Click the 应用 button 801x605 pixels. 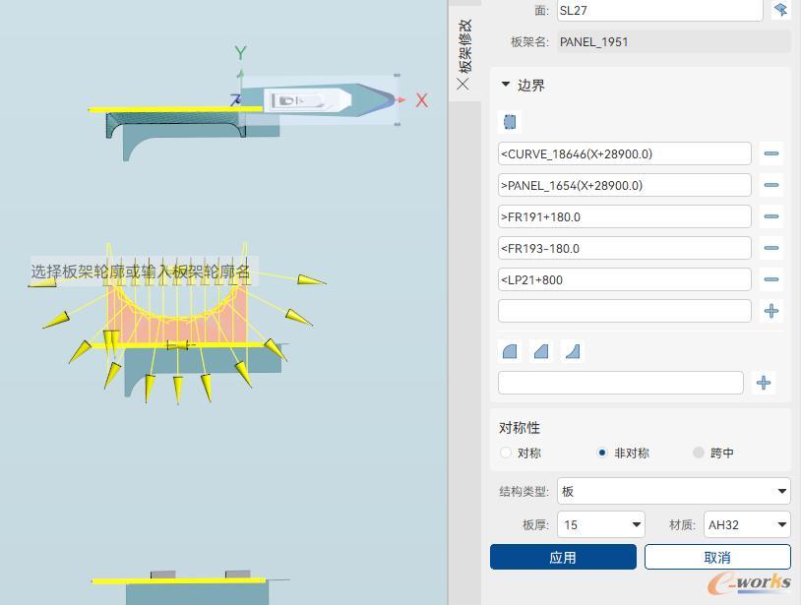(x=563, y=557)
